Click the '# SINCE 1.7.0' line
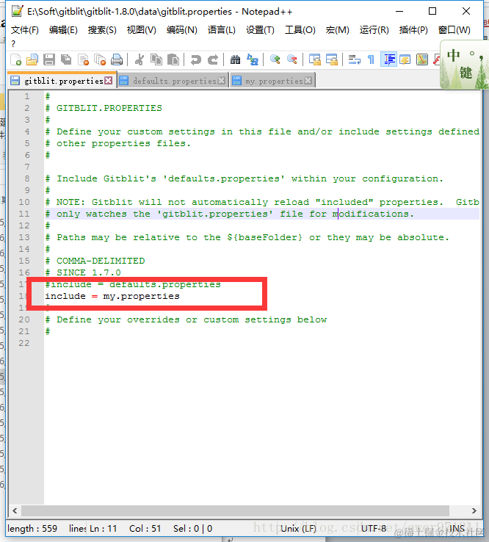This screenshot has width=489, height=542. (x=83, y=272)
